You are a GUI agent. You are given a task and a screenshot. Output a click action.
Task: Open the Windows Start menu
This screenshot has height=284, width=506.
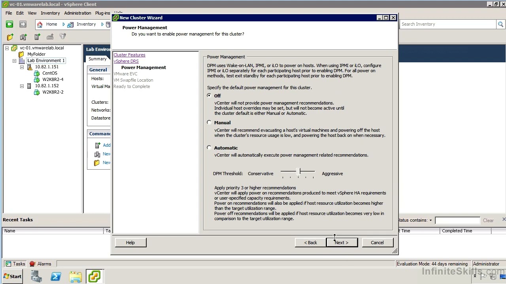[12, 277]
